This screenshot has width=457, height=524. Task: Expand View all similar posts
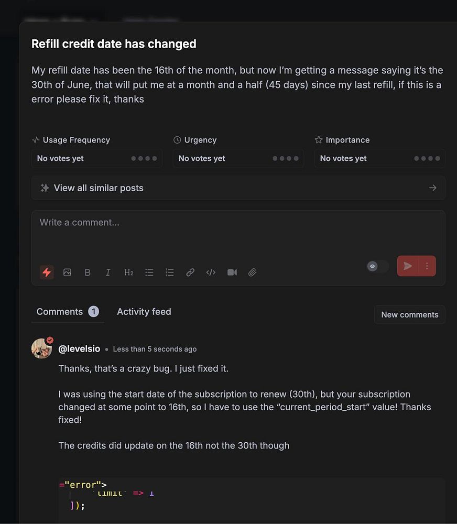(238, 188)
